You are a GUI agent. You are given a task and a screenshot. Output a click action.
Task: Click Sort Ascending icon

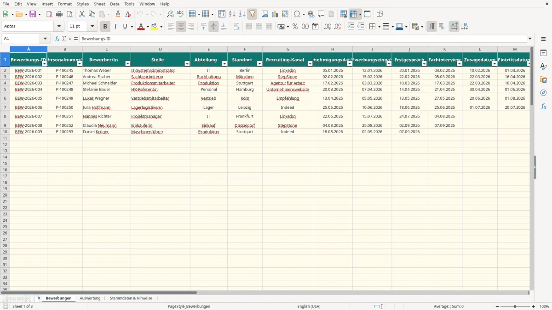[232, 14]
